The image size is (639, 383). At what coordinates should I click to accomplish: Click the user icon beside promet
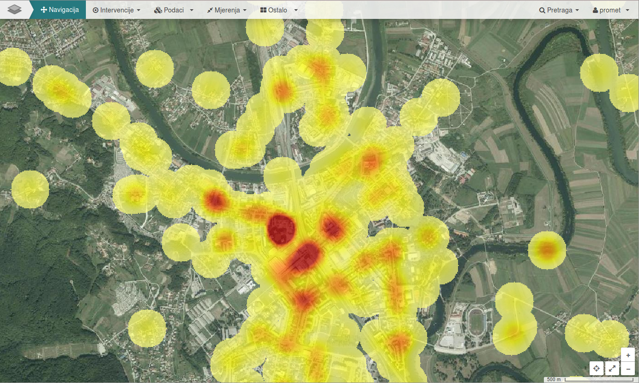pyautogui.click(x=595, y=10)
